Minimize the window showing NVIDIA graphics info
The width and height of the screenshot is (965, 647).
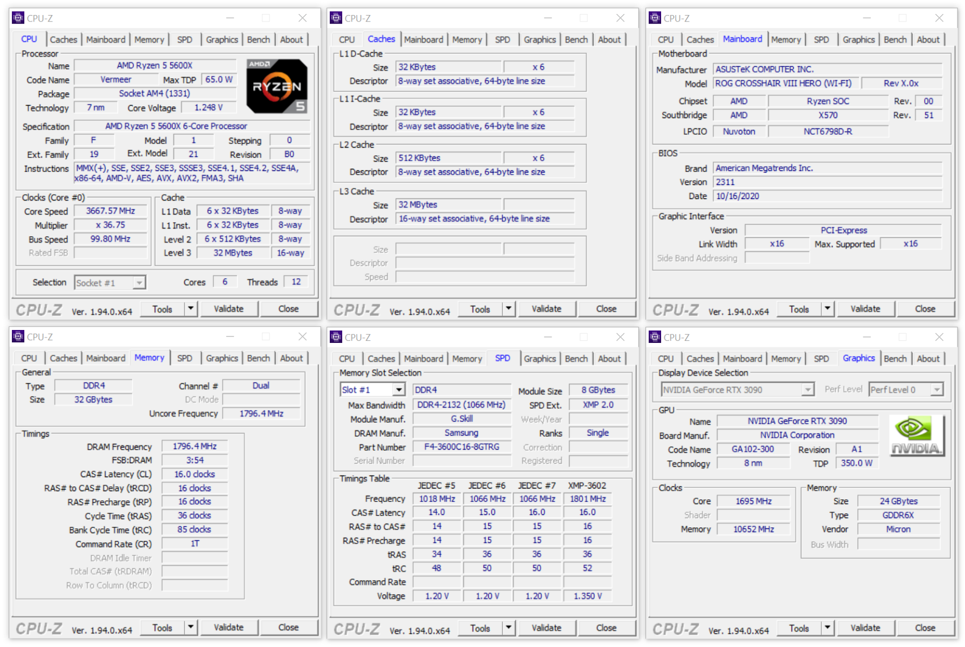tap(866, 337)
